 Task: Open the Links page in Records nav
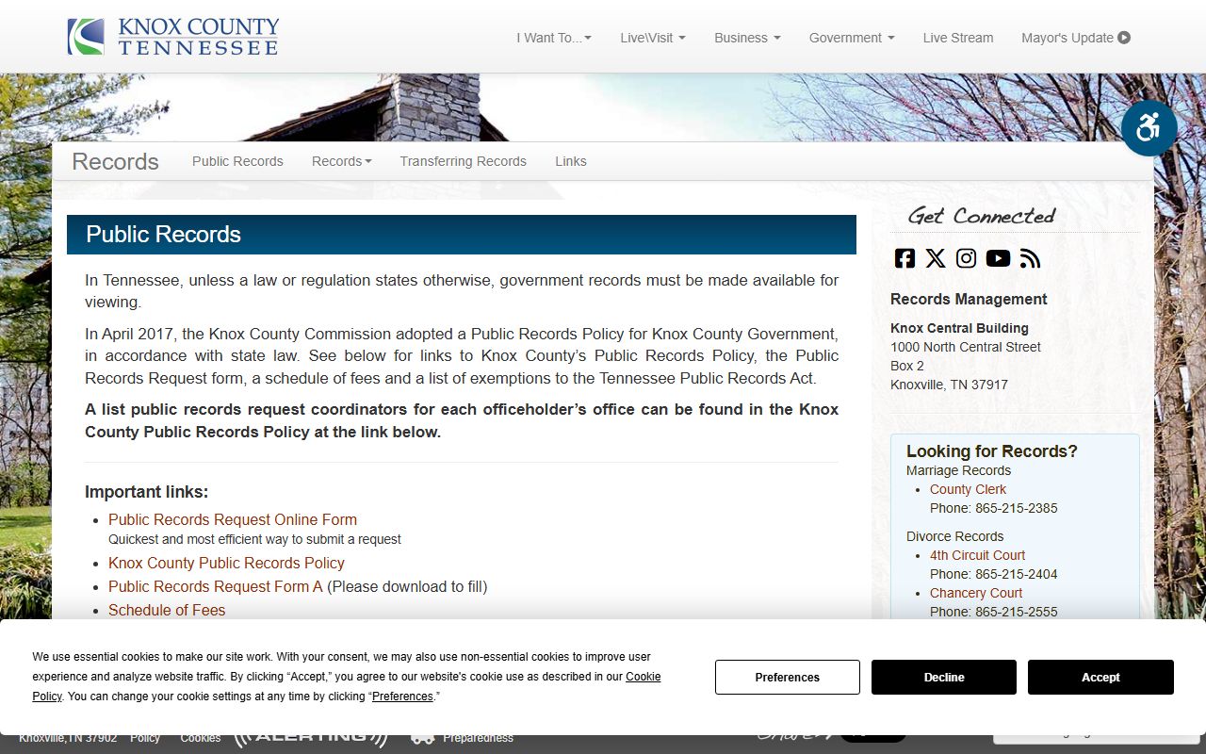tap(571, 161)
